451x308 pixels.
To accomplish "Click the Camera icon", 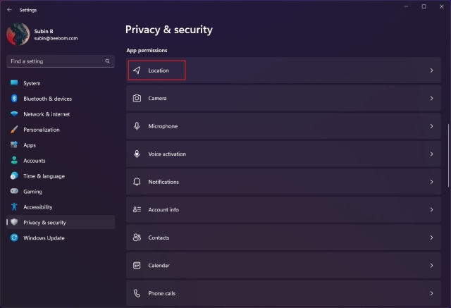I will point(137,98).
